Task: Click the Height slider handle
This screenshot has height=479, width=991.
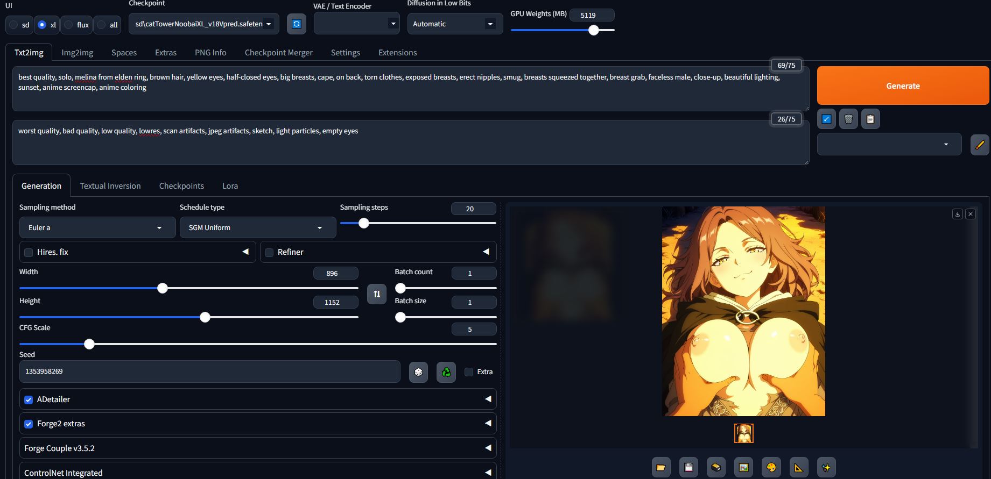Action: point(205,317)
